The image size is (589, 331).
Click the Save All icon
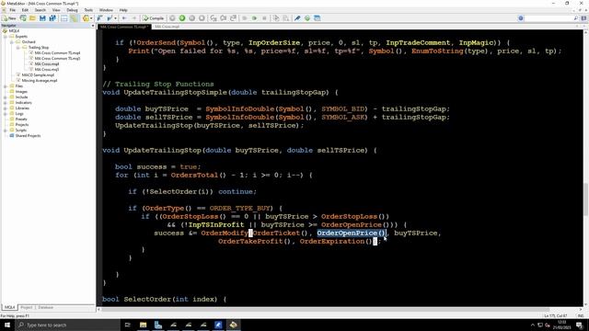(52, 18)
